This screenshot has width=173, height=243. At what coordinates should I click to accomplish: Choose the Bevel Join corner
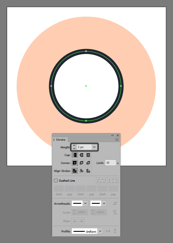tap(88, 163)
